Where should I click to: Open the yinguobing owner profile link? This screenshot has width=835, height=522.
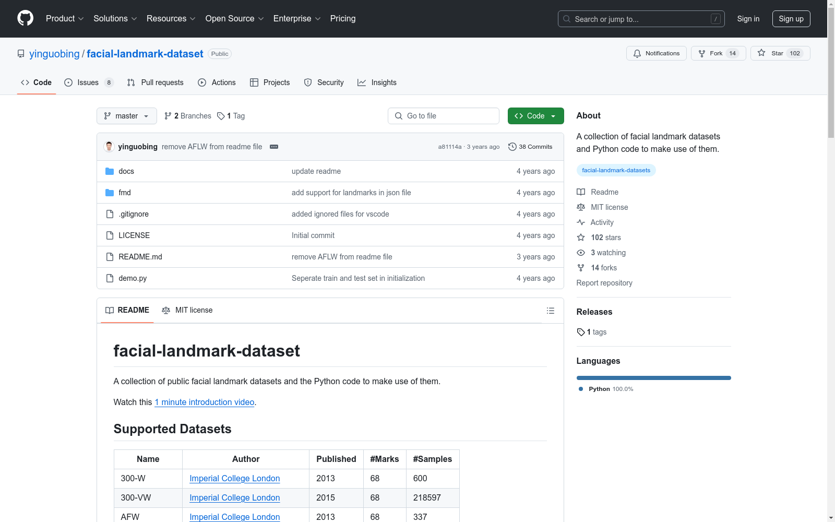(x=54, y=54)
